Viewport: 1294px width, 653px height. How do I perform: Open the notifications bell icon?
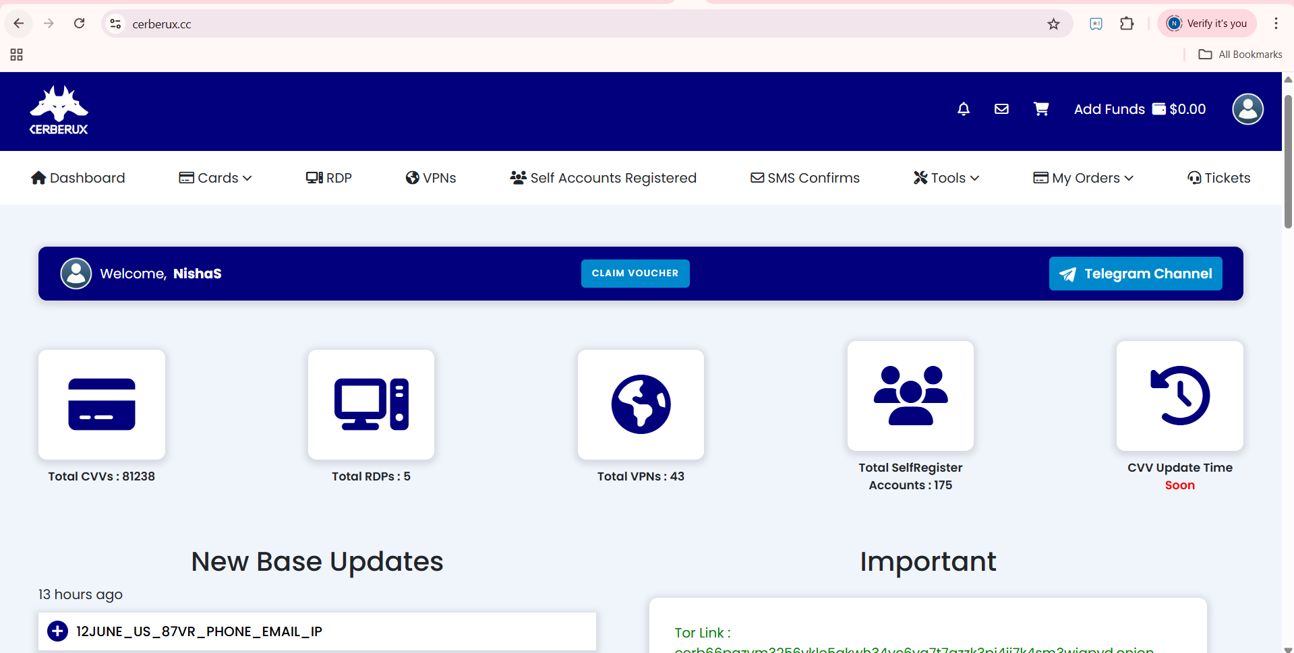[964, 109]
